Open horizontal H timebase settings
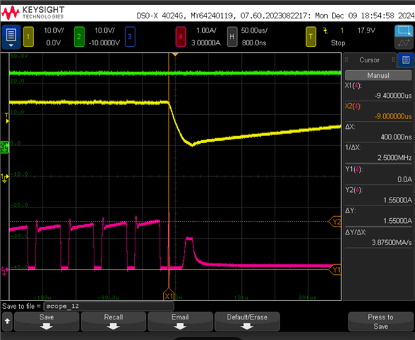The width and height of the screenshot is (415, 340). pos(232,37)
